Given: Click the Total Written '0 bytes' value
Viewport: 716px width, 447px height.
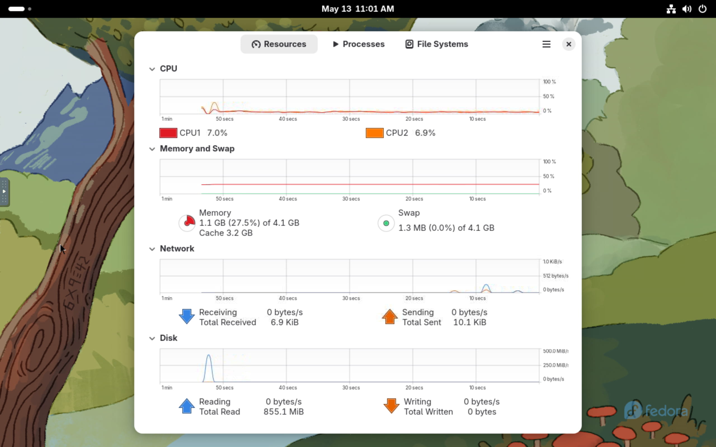Looking at the screenshot, I should [x=482, y=412].
